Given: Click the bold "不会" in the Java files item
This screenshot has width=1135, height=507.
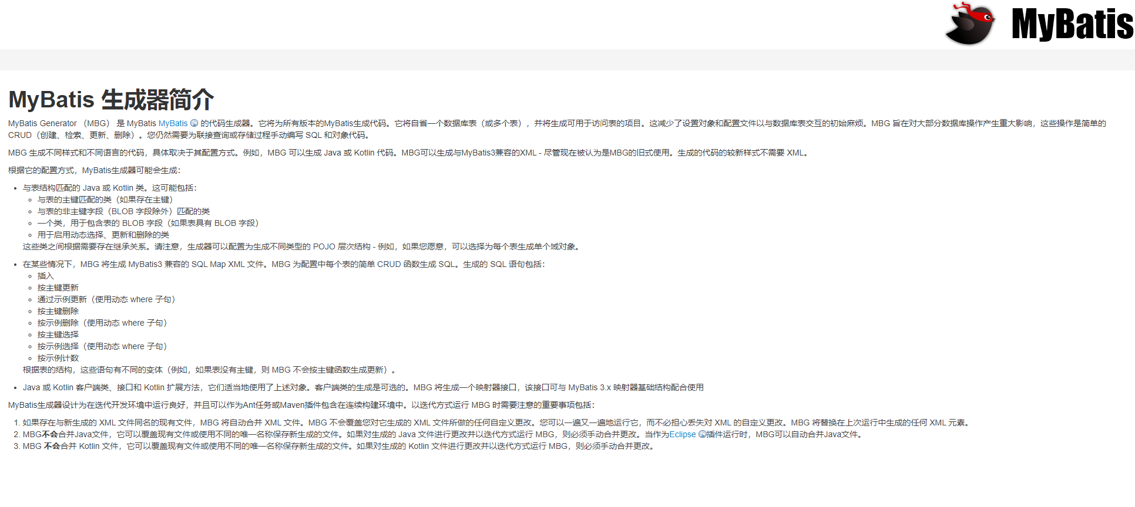Looking at the screenshot, I should (50, 434).
